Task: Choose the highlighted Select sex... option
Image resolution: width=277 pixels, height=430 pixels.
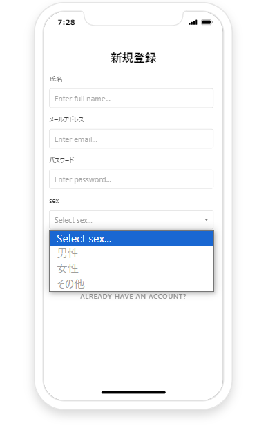Action: 131,238
